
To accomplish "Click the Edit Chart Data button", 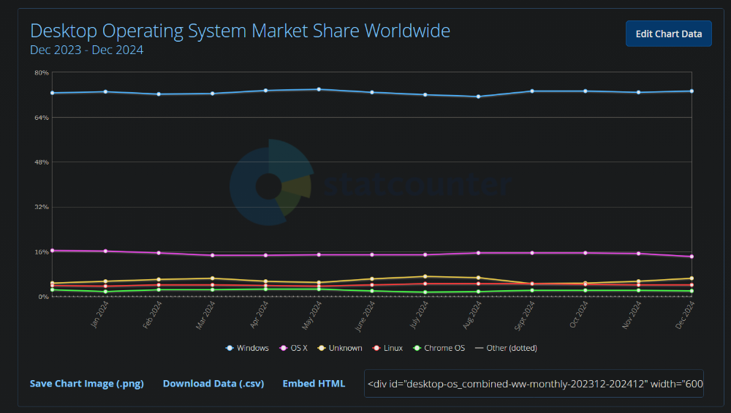I will [x=669, y=34].
